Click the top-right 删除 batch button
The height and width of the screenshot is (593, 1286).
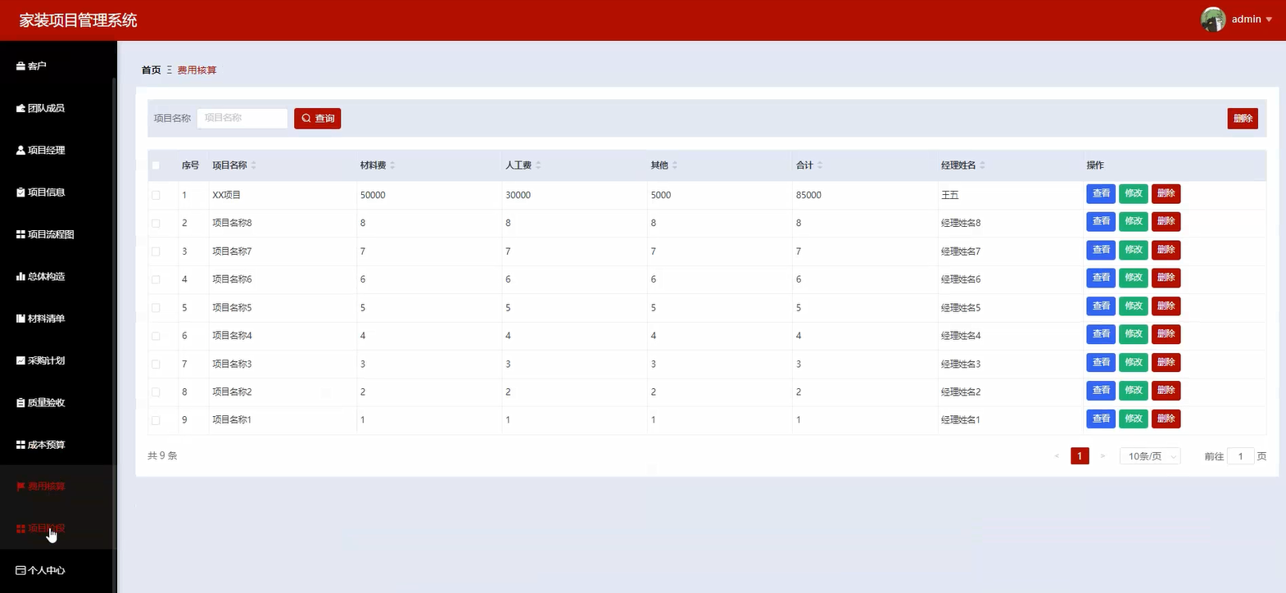click(x=1243, y=119)
